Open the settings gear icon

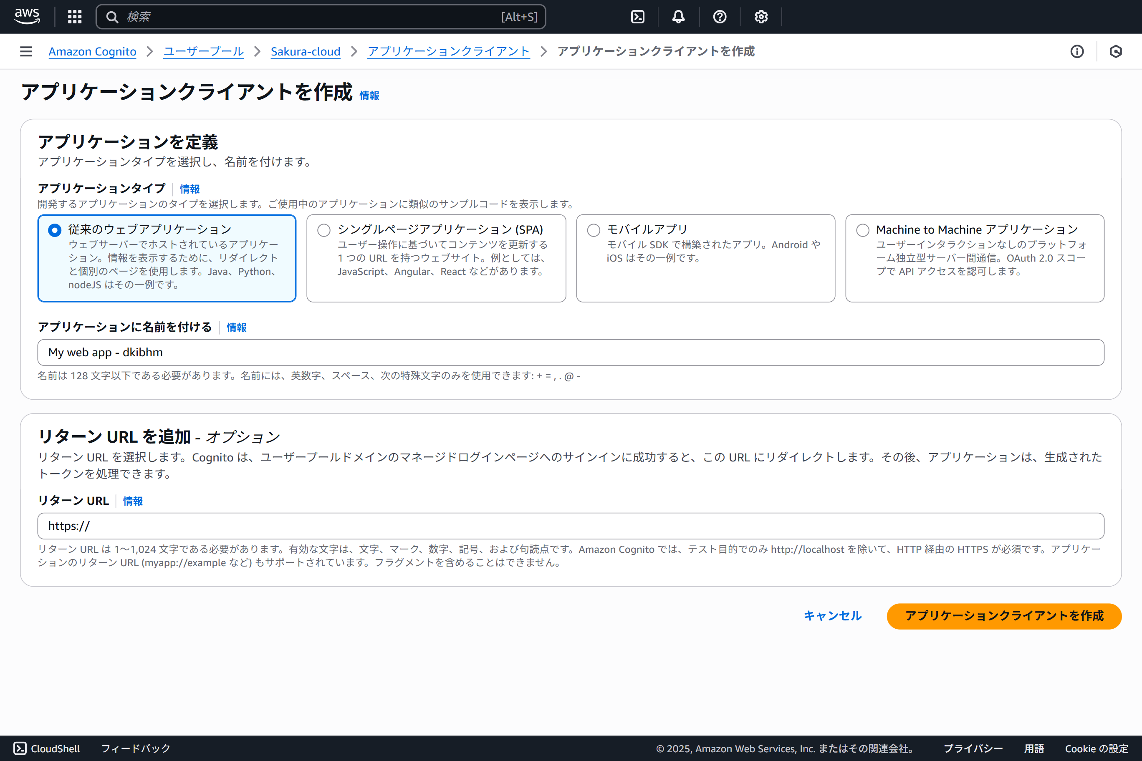point(761,17)
